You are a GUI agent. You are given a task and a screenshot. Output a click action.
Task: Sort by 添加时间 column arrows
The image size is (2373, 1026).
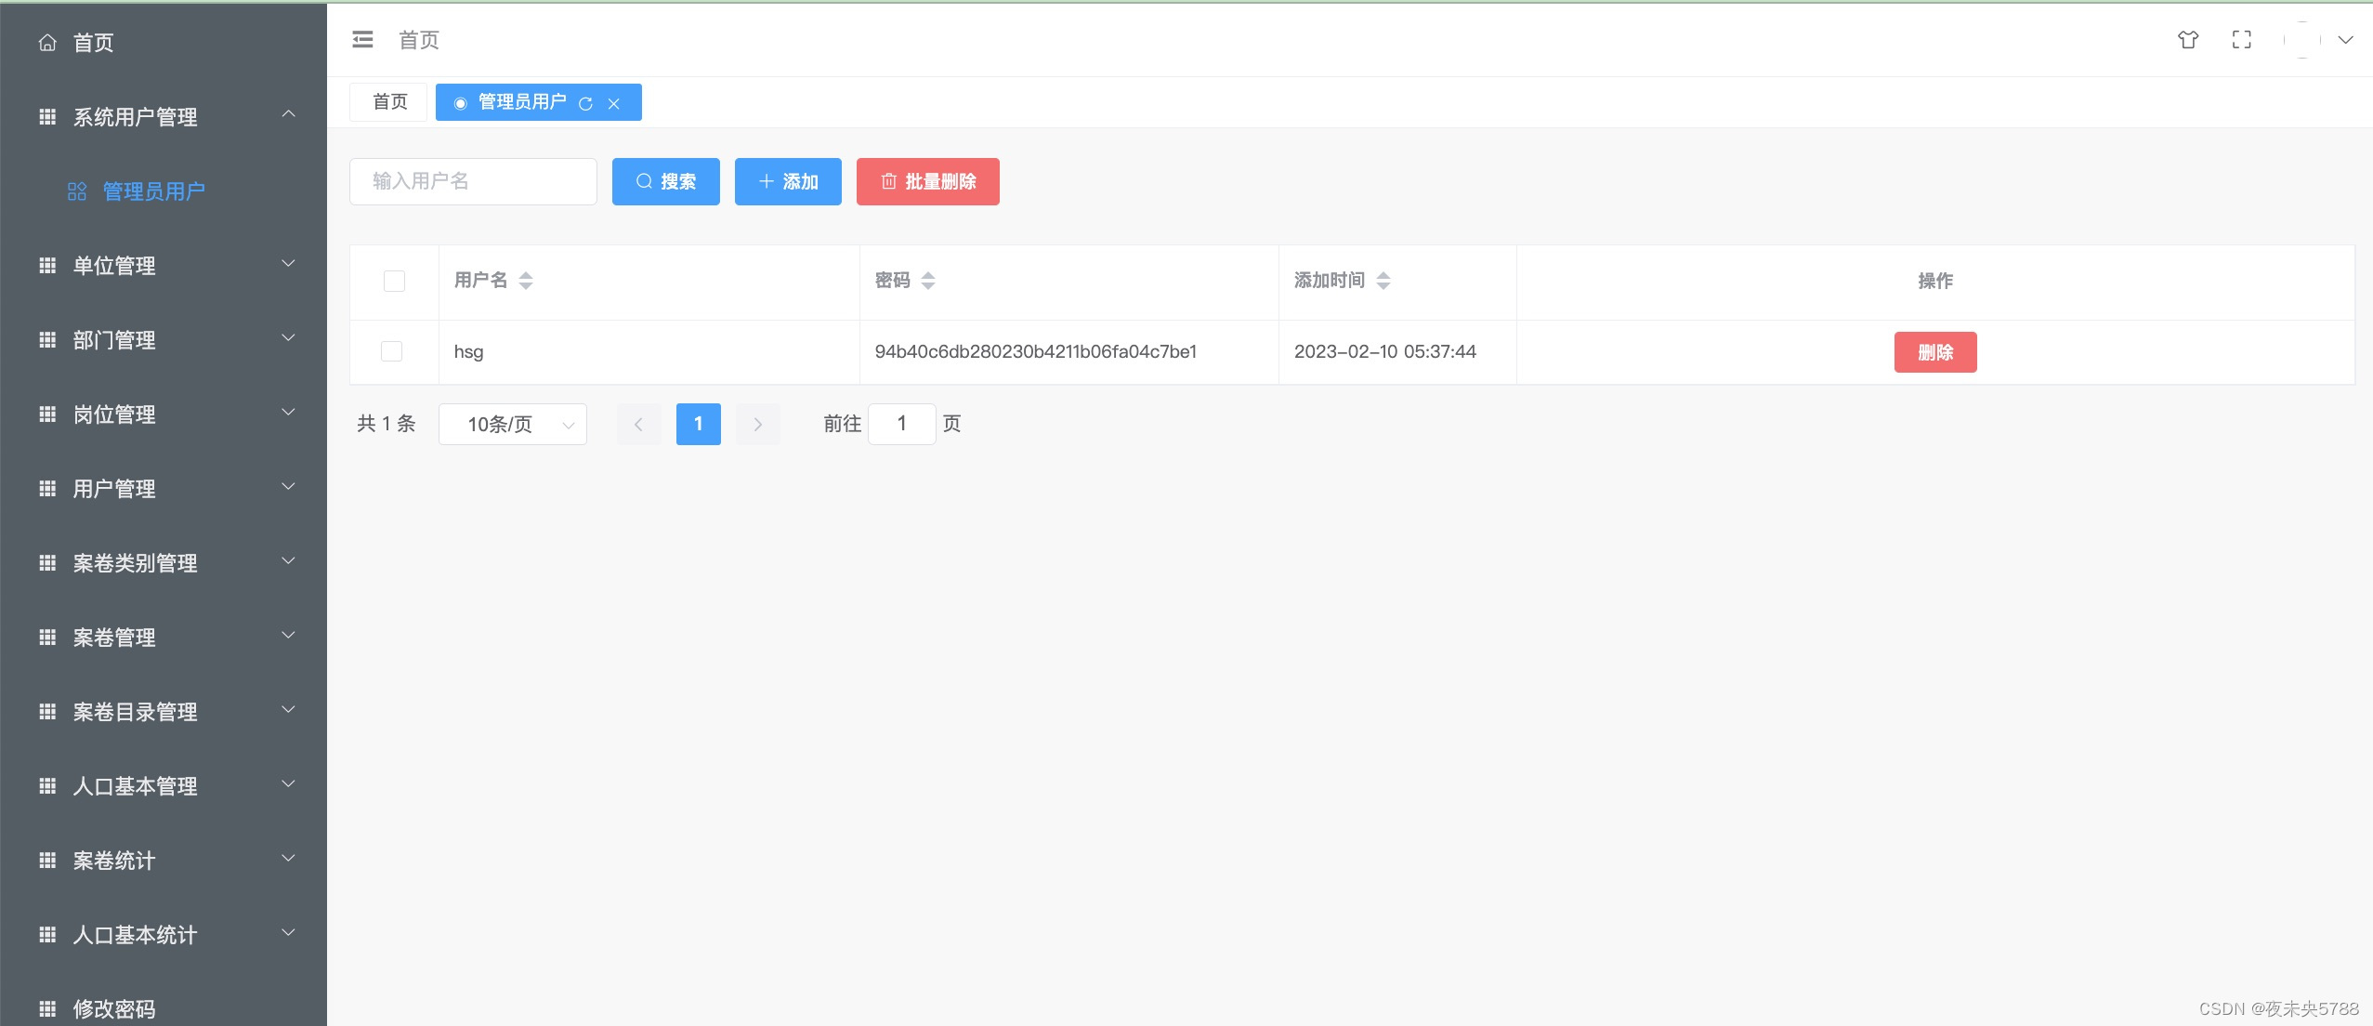click(x=1383, y=281)
